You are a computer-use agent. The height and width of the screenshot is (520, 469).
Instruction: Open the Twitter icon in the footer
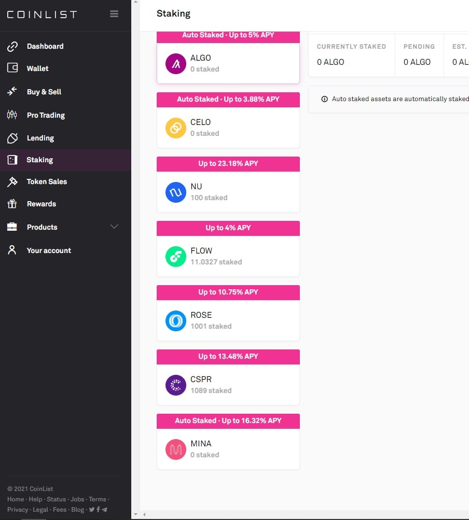[x=92, y=510]
